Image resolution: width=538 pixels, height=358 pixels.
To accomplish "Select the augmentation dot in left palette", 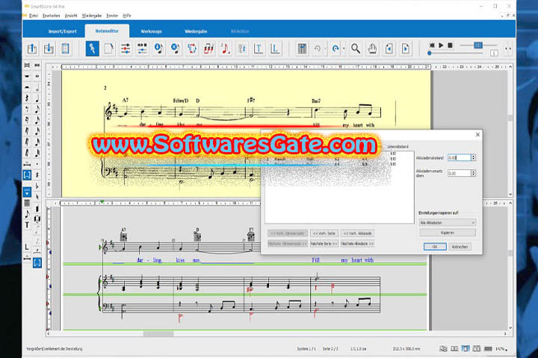I will click(37, 164).
